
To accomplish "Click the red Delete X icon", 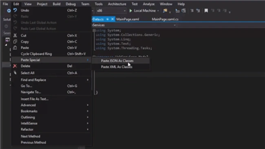I will click(x=15, y=66).
